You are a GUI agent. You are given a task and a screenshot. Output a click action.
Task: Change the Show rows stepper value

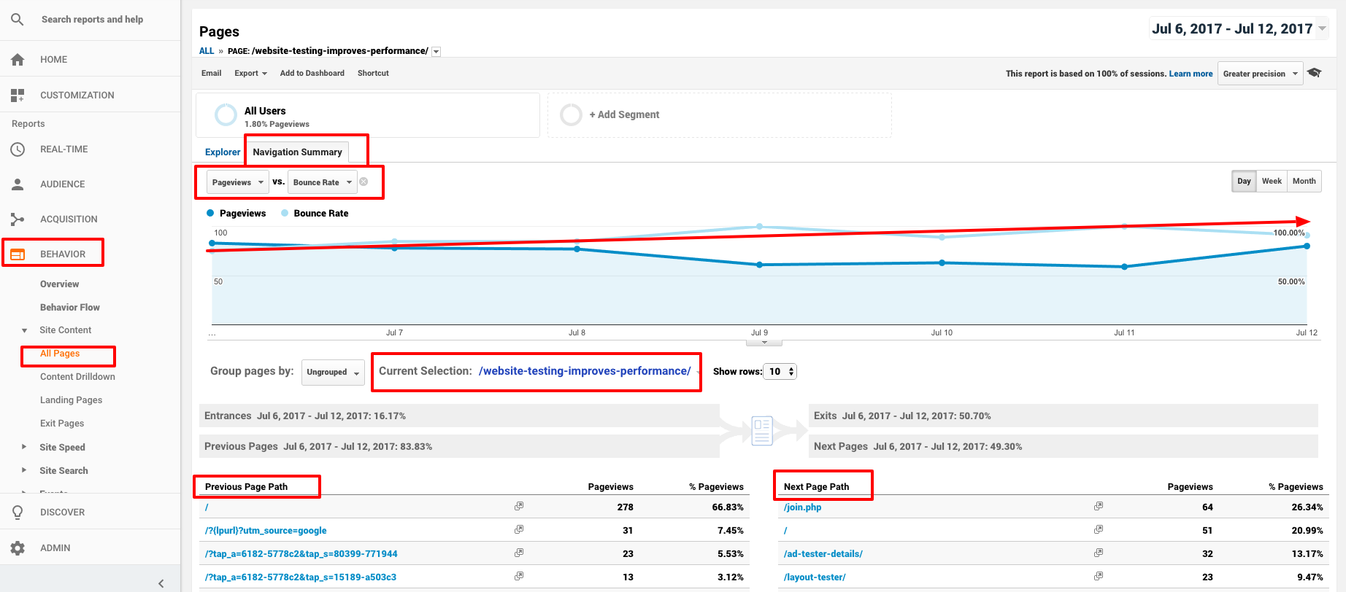click(780, 371)
